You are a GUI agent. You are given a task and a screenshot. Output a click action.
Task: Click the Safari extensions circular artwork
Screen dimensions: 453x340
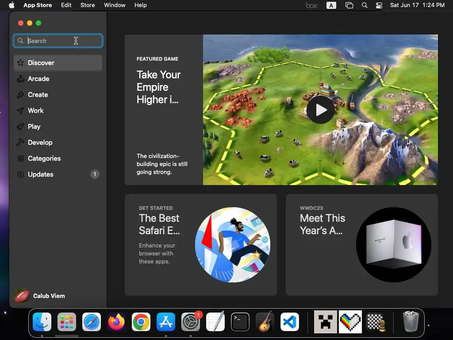pyautogui.click(x=233, y=244)
